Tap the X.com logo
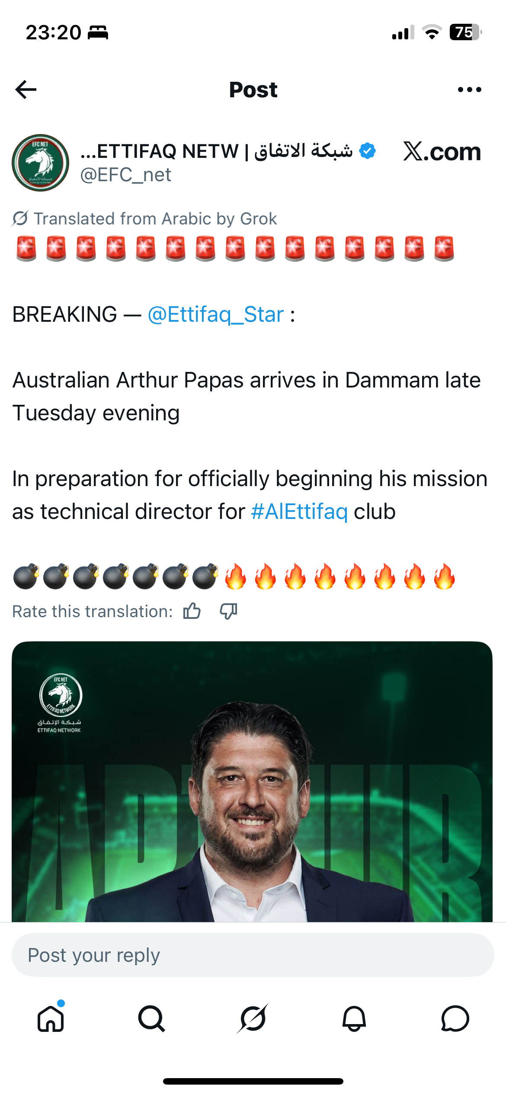This screenshot has height=1095, width=506. pos(442,152)
